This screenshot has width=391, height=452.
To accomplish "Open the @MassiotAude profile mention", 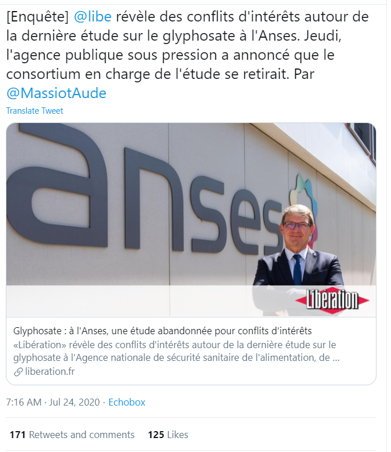I will pos(56,93).
